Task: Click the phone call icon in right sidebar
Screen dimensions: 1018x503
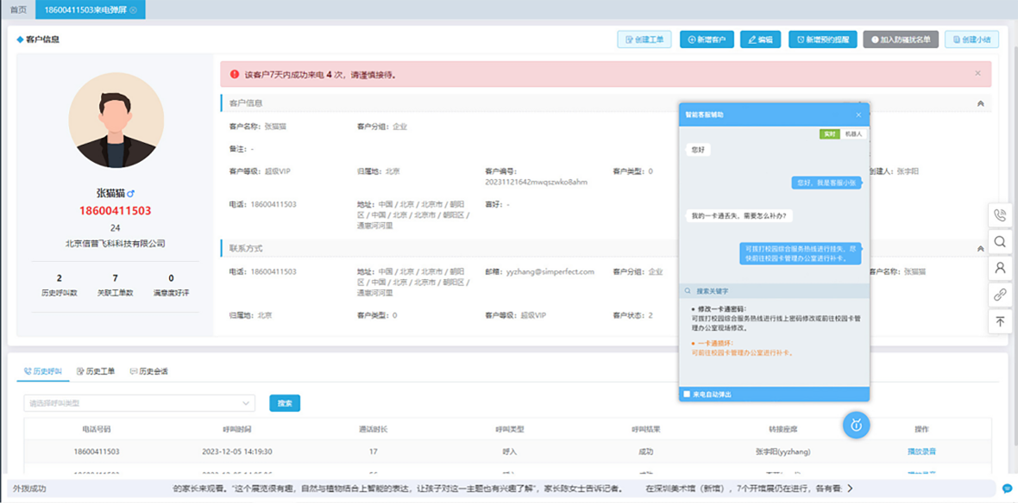Action: (x=1000, y=215)
